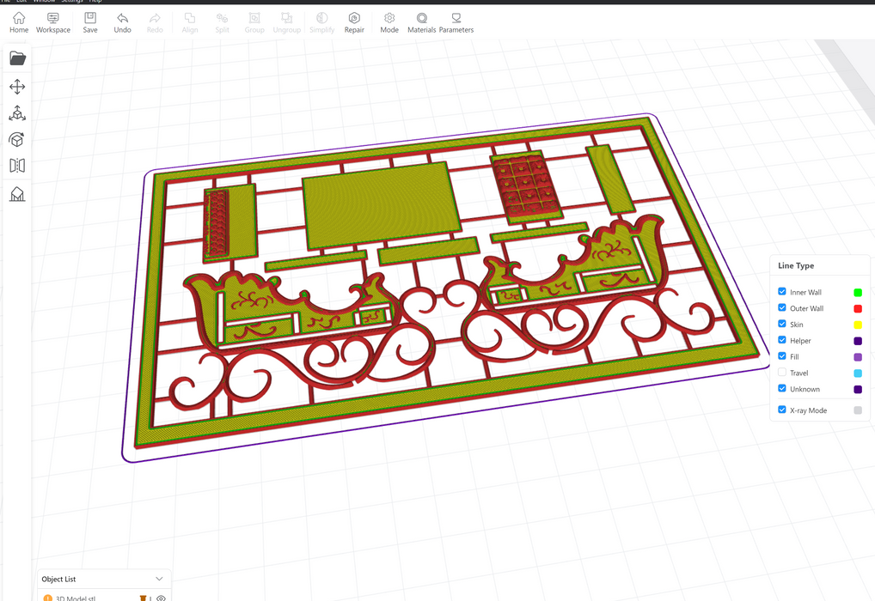Click the Repair model icon
Screen dimensions: 875x601
pyautogui.click(x=354, y=22)
